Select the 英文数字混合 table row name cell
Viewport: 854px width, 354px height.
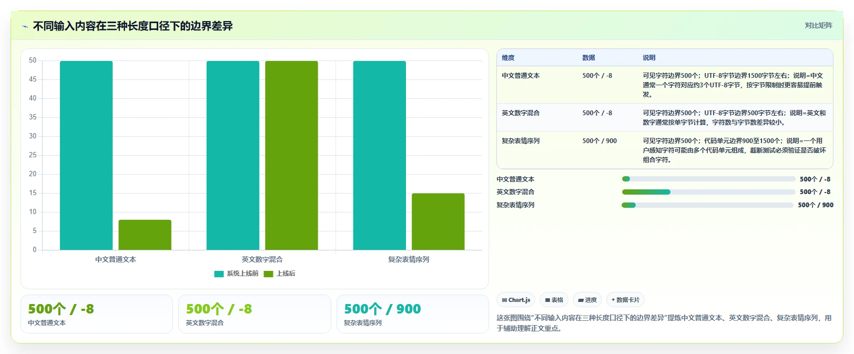(x=521, y=113)
